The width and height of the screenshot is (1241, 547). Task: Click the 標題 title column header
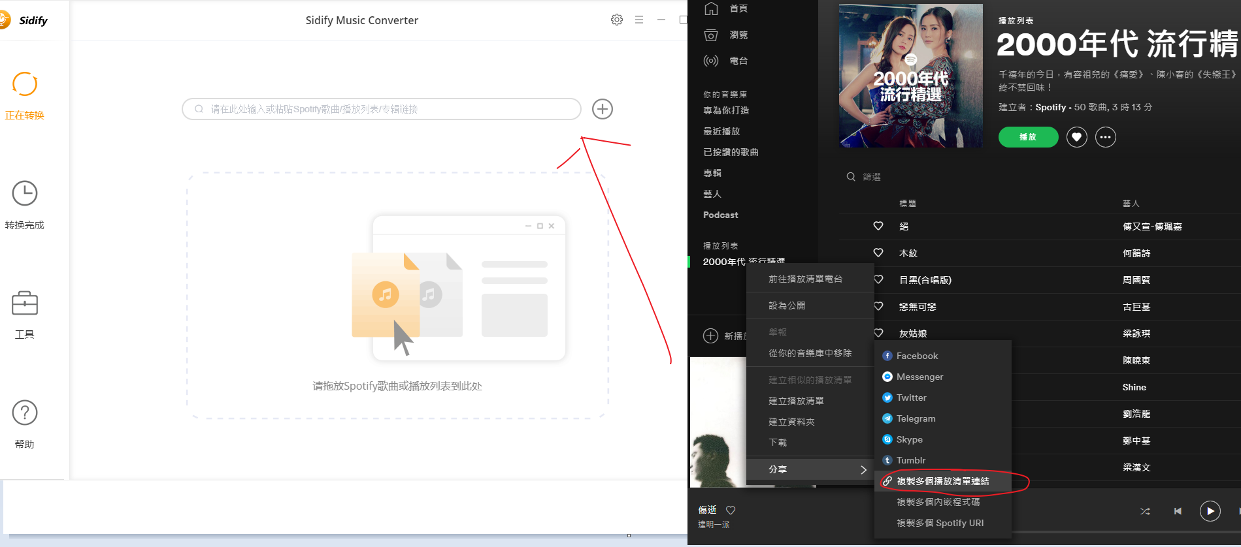click(908, 204)
